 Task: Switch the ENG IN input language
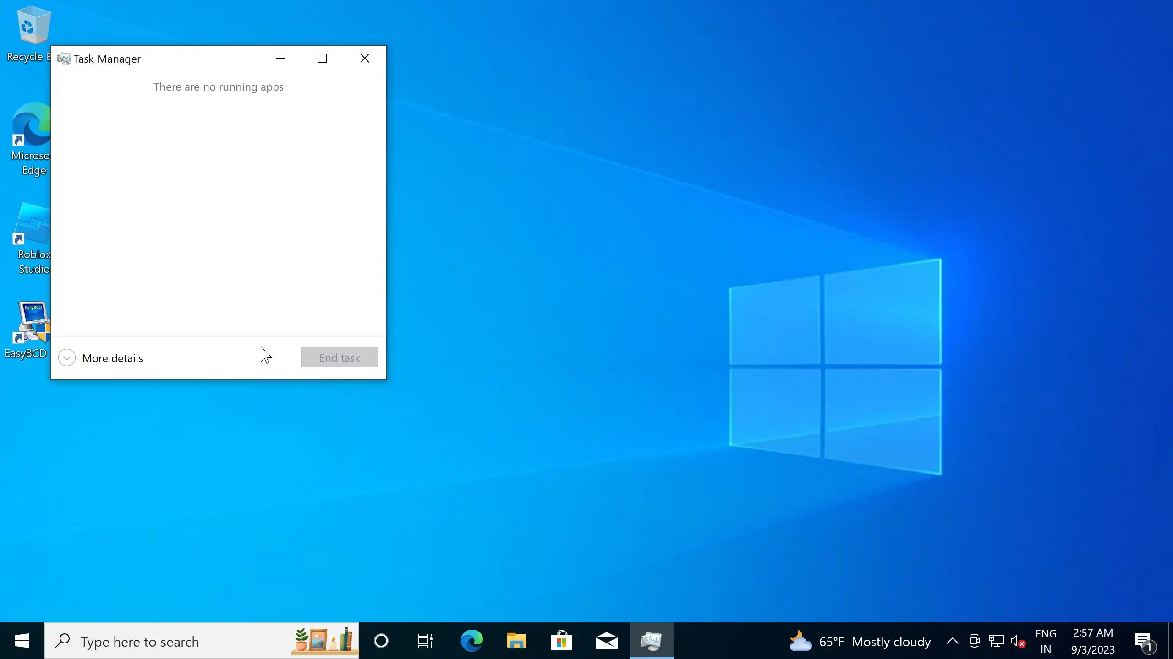point(1046,641)
